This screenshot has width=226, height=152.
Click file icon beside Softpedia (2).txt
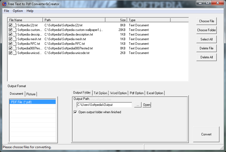15,25
